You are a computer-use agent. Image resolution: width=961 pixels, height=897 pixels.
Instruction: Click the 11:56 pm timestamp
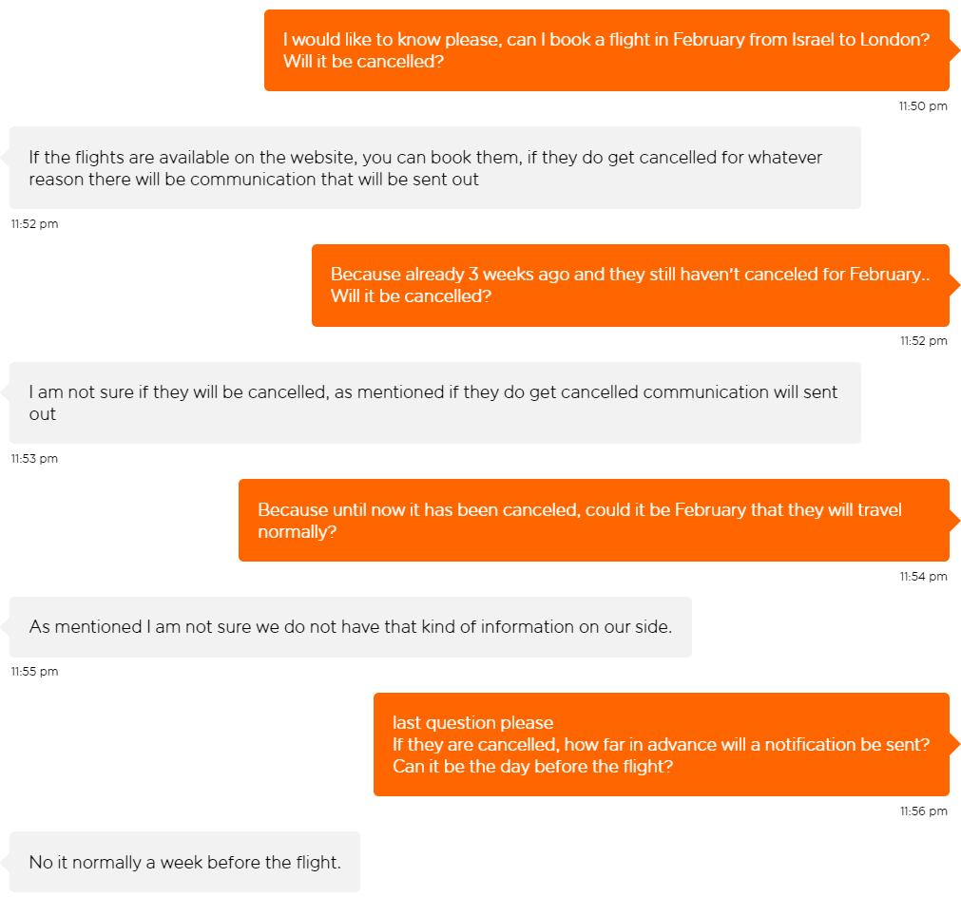point(923,811)
